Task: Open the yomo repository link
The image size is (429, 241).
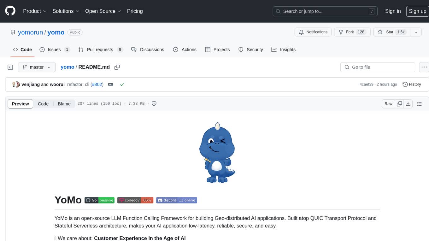Action: [x=56, y=32]
